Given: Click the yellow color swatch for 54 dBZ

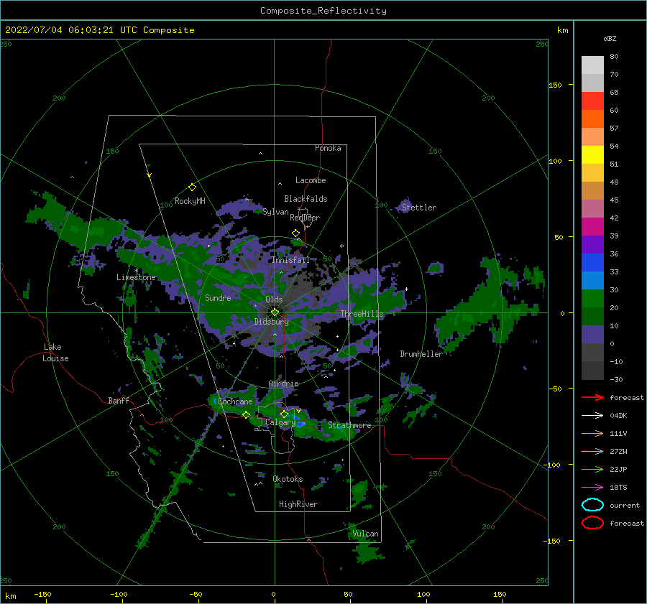Looking at the screenshot, I should tap(592, 155).
